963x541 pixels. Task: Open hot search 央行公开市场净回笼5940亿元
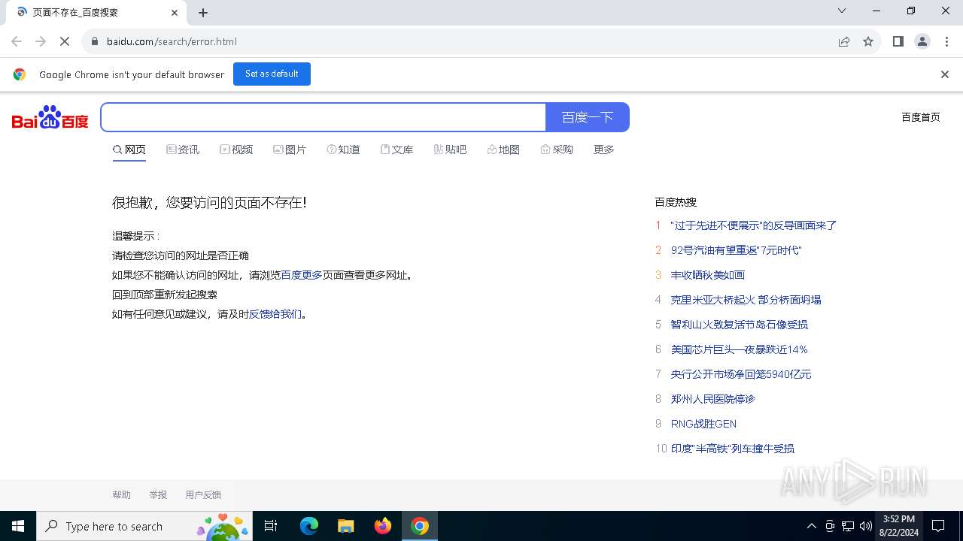pos(741,374)
